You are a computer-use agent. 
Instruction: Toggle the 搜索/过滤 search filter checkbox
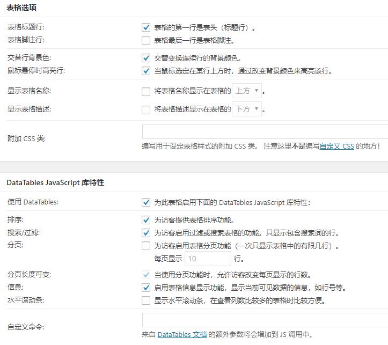coord(146,233)
